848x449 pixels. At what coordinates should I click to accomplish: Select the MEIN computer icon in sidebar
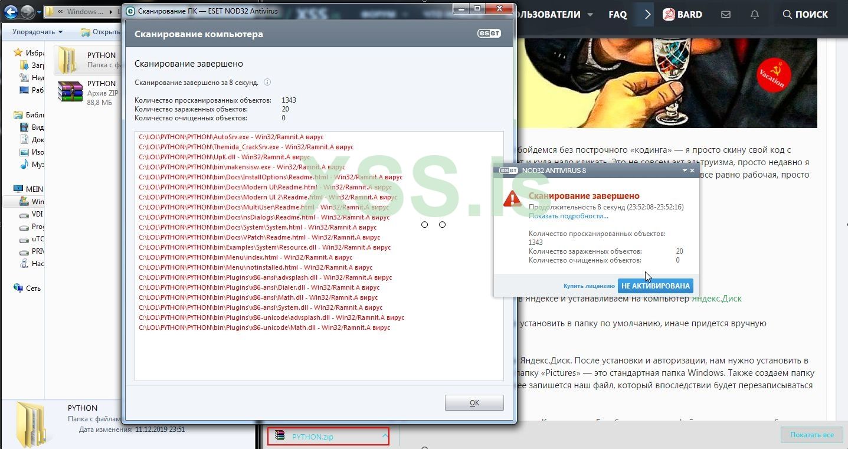pyautogui.click(x=18, y=189)
